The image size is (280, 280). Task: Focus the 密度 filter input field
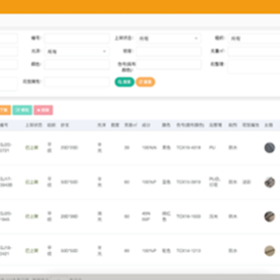(169, 51)
